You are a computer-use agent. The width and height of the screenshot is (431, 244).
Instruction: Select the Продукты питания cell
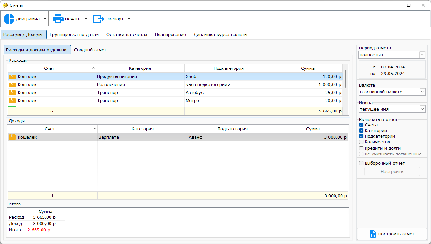pos(140,76)
